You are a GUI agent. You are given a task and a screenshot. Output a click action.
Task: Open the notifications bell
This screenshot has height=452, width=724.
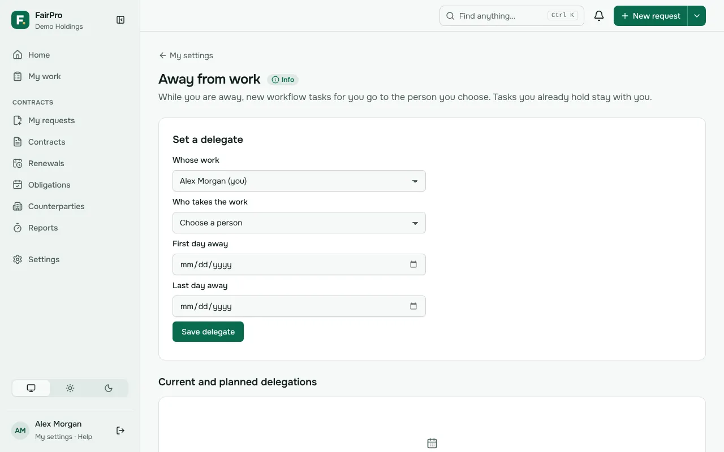(x=599, y=16)
